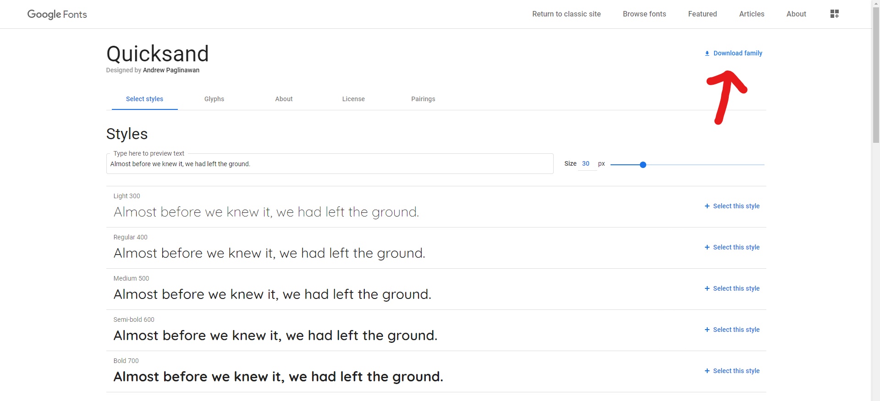Viewport: 880px width, 401px height.
Task: Switch to the Glyphs tab
Action: [x=214, y=99]
